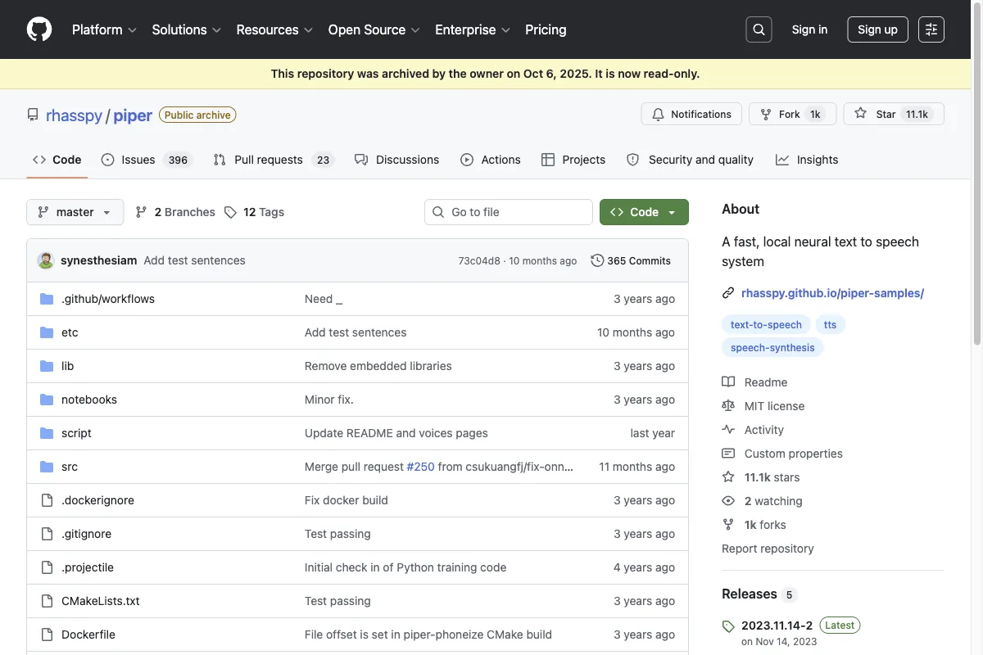The height and width of the screenshot is (655, 983).
Task: Switch to Security and quality tab
Action: (x=690, y=160)
